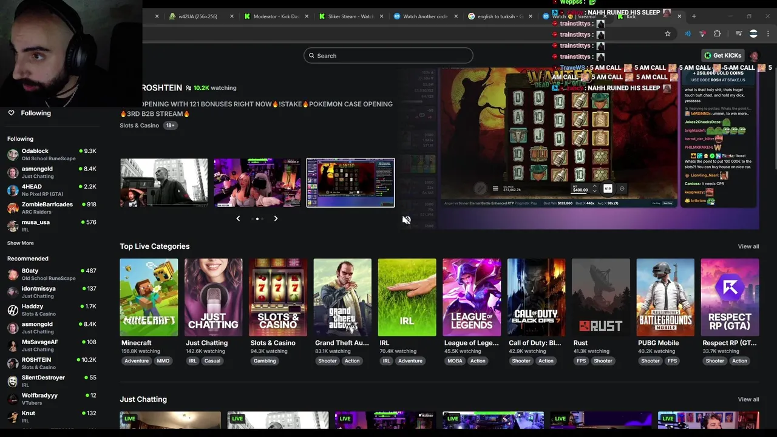
Task: Open the user profile avatar beside Get KICKs
Action: click(754, 55)
